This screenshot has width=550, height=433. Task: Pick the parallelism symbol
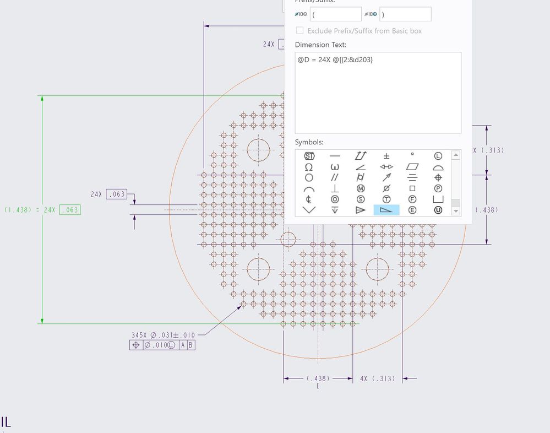point(335,177)
